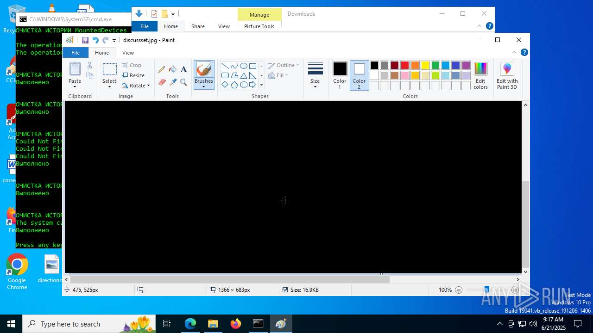Viewport: 593px width, 333px height.
Task: Collapse the Paint ribbon chevron
Action: (514, 53)
